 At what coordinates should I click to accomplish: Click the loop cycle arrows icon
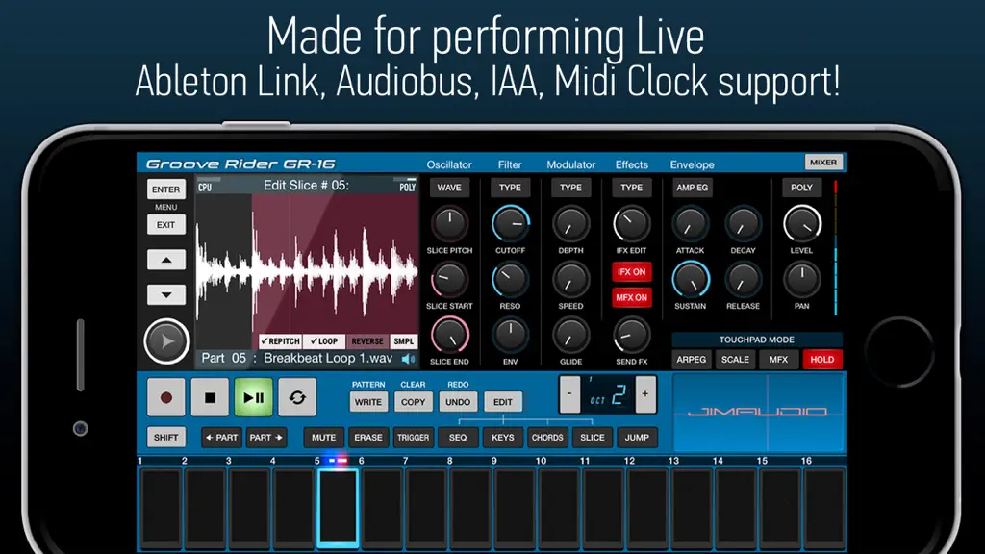click(297, 397)
